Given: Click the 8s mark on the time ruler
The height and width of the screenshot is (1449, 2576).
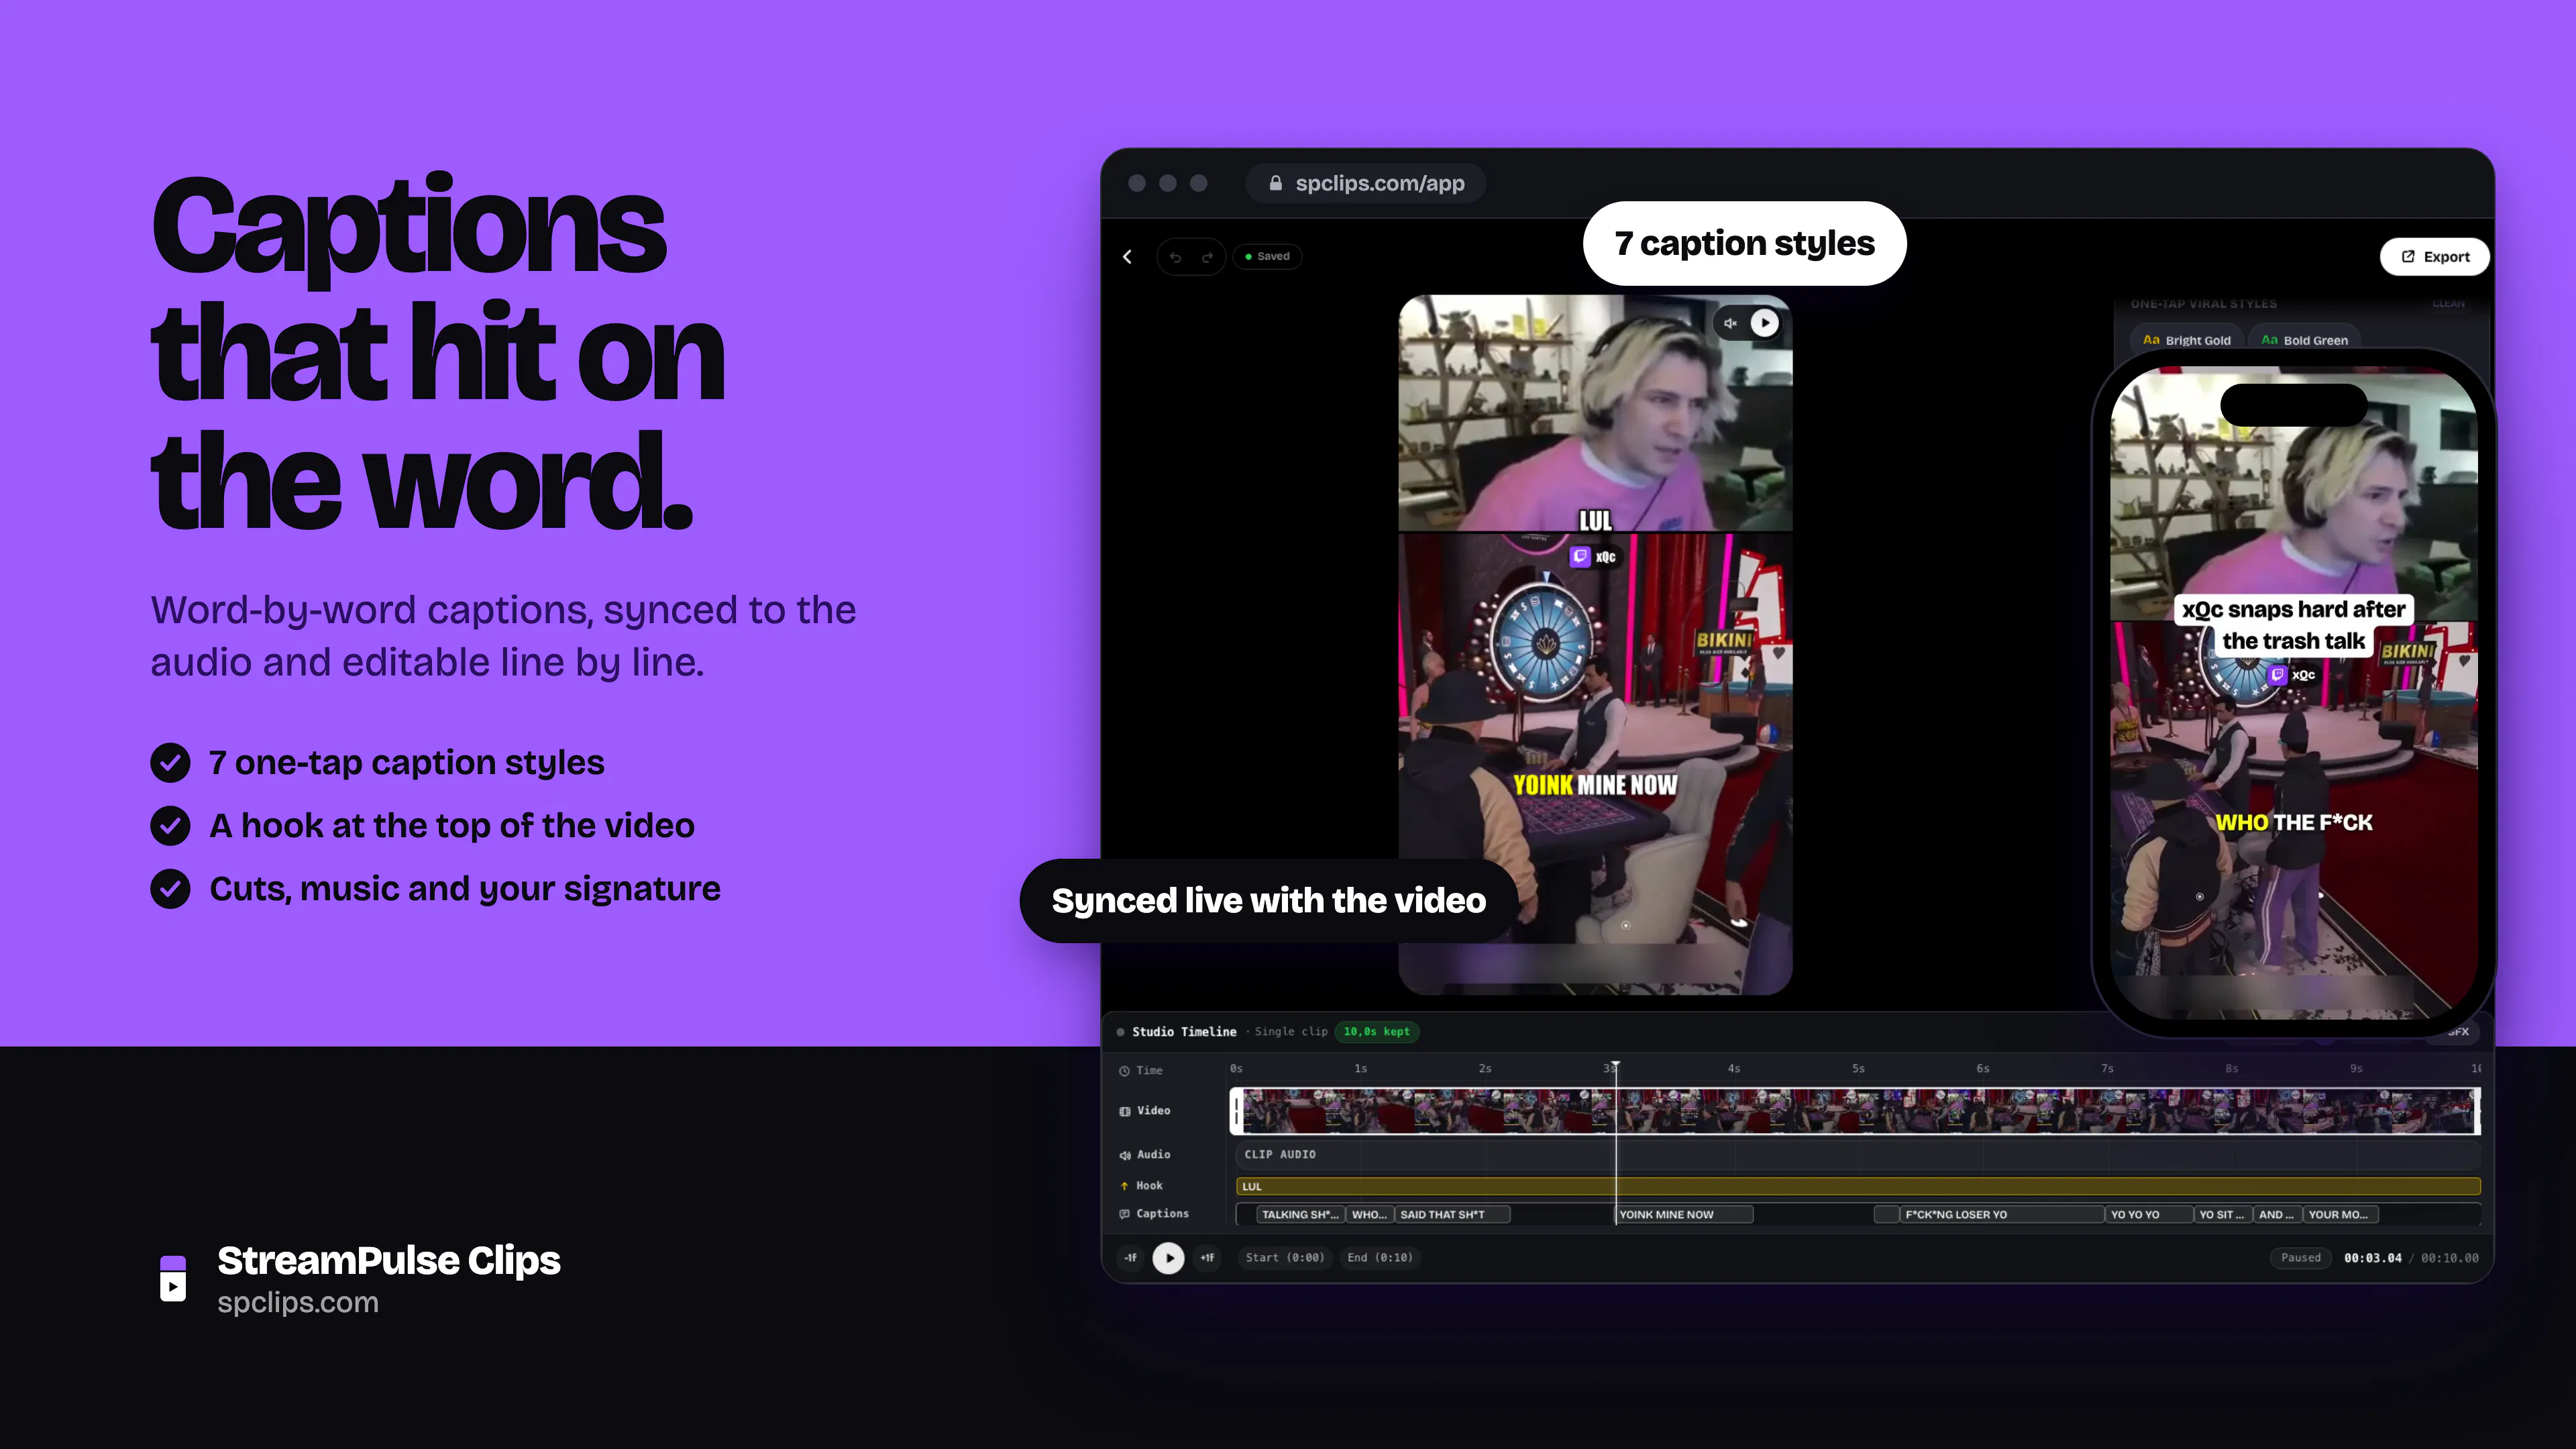Looking at the screenshot, I should [x=2231, y=1069].
